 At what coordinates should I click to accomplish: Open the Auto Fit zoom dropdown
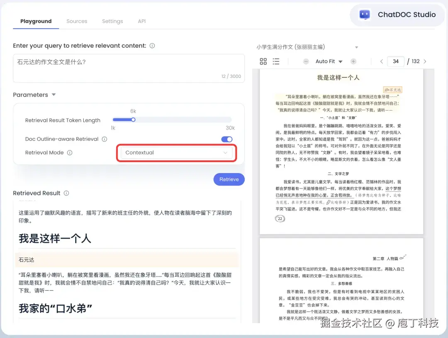(x=329, y=61)
